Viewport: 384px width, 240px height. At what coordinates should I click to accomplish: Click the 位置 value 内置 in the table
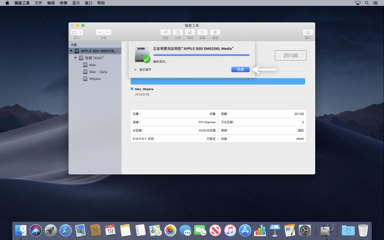[213, 114]
